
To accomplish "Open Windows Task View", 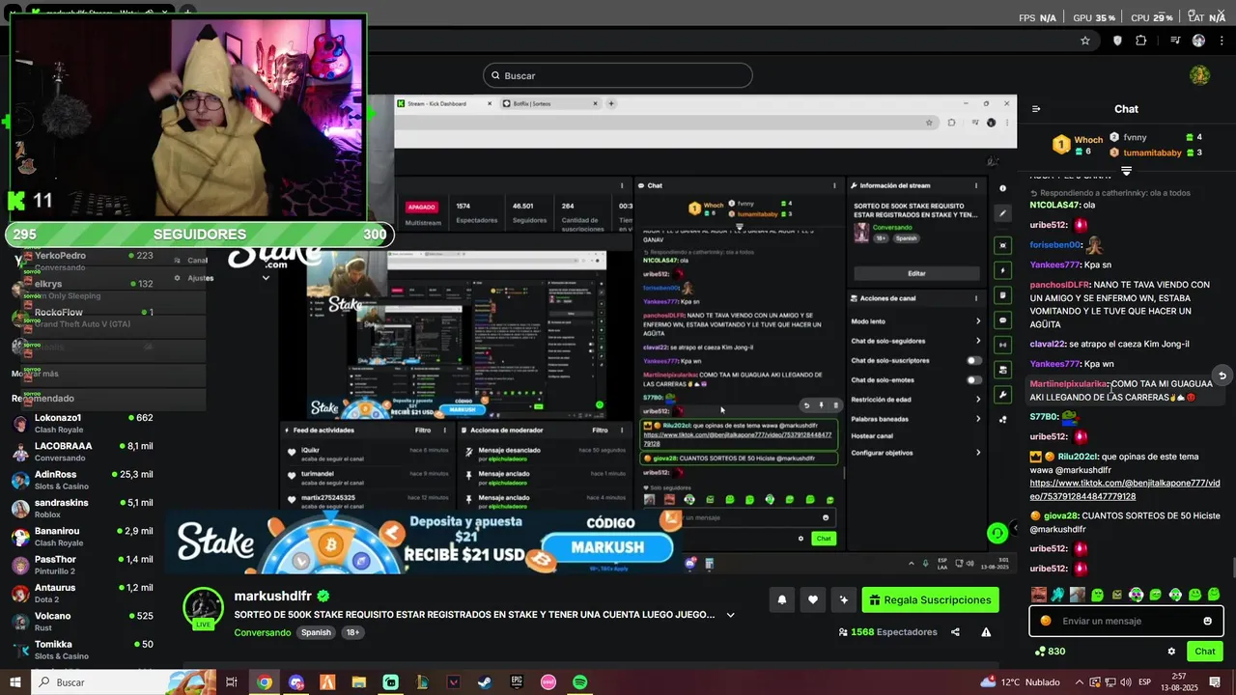I will coord(232,682).
